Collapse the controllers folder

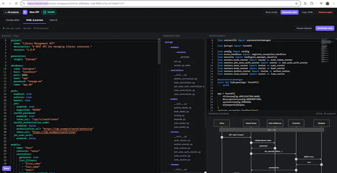pos(177,70)
